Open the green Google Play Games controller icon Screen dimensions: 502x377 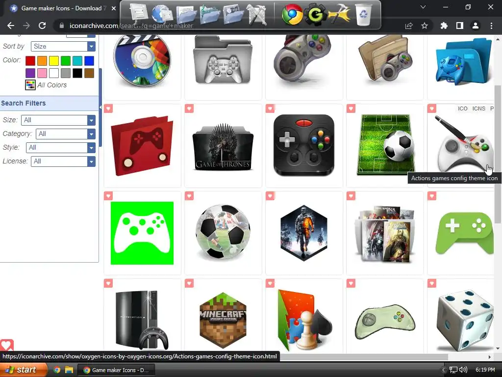coord(465,233)
